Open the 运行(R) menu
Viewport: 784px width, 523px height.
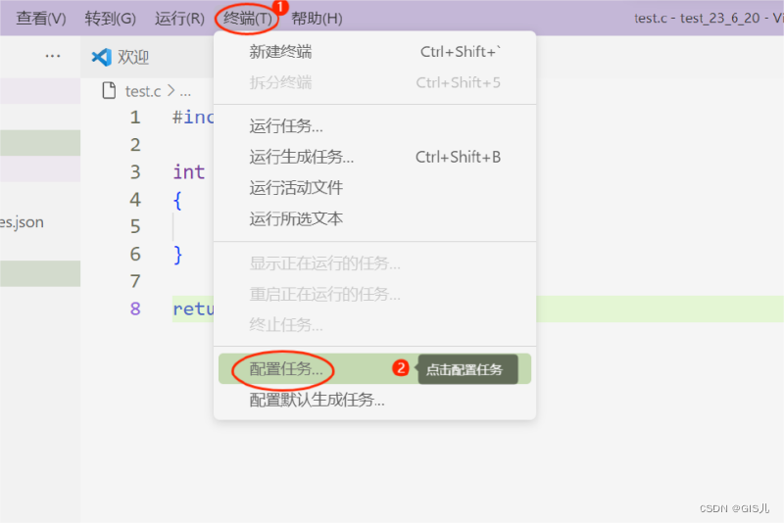pyautogui.click(x=179, y=19)
